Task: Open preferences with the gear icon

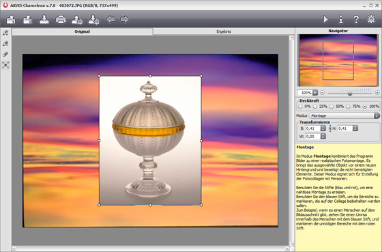Action: pos(371,19)
